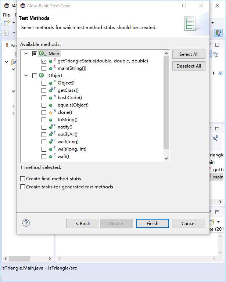The width and height of the screenshot is (226, 282).
Task: Enable Create tasks for generated test methods
Action: point(22,187)
